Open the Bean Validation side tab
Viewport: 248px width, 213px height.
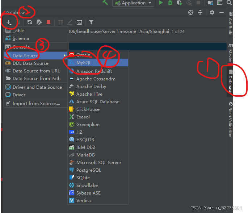point(230,119)
